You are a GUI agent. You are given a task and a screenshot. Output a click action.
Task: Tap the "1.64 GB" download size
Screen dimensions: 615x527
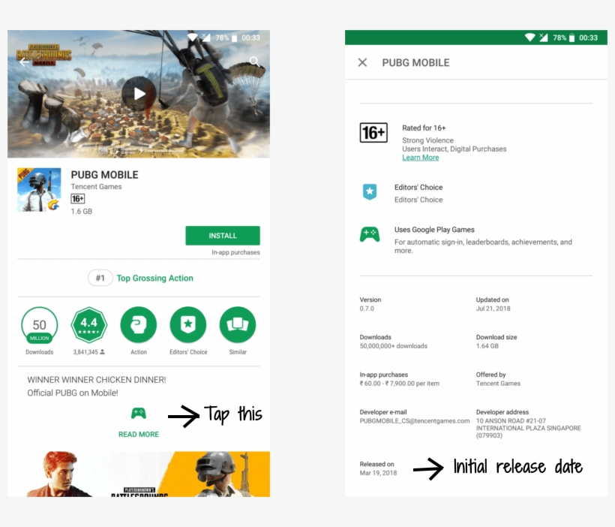487,346
